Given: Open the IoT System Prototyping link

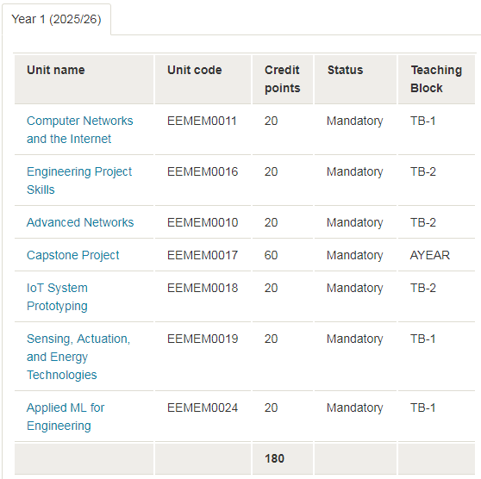Looking at the screenshot, I should (57, 297).
